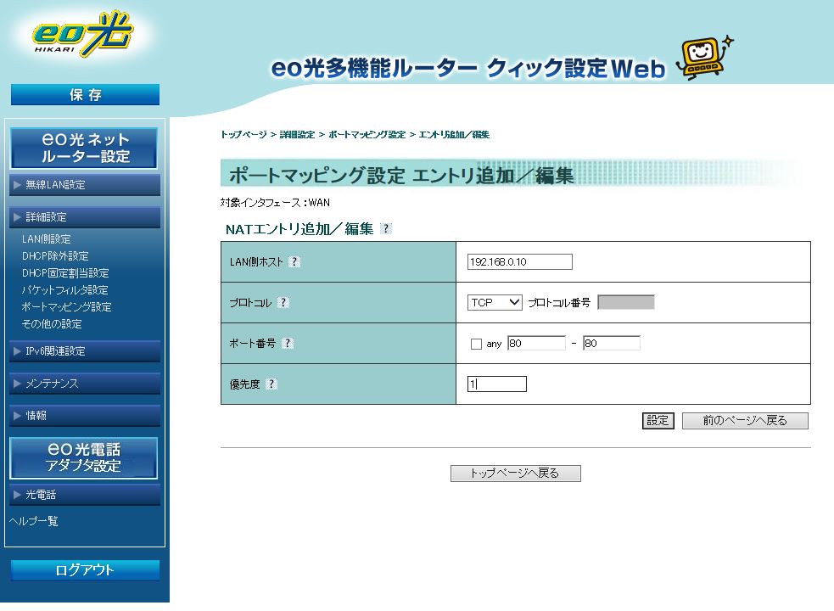Open eo光電話 アダプタ設定 panel
The image size is (834, 611).
coord(84,457)
